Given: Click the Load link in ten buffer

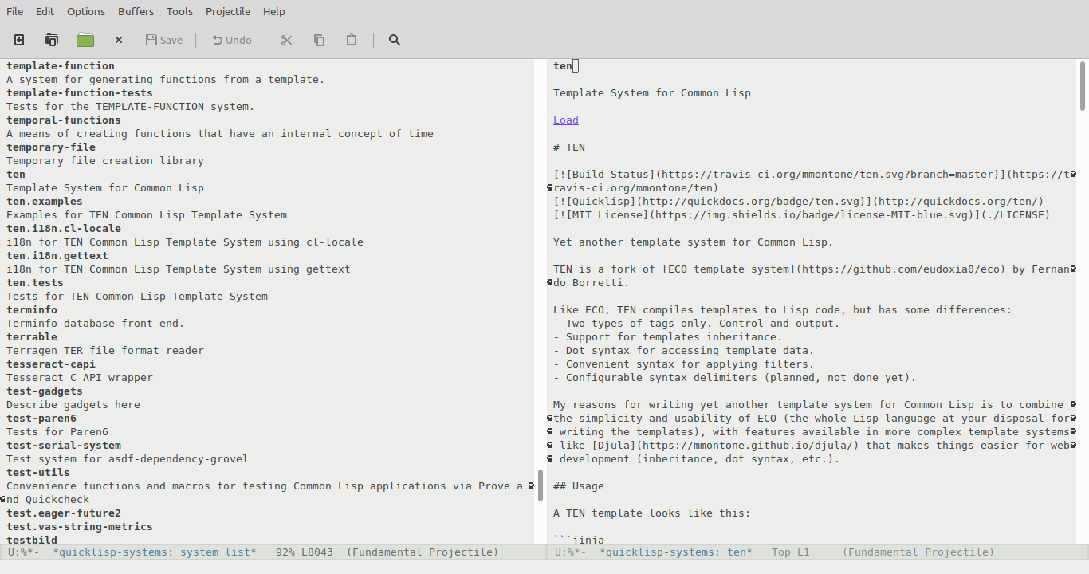Looking at the screenshot, I should point(566,120).
